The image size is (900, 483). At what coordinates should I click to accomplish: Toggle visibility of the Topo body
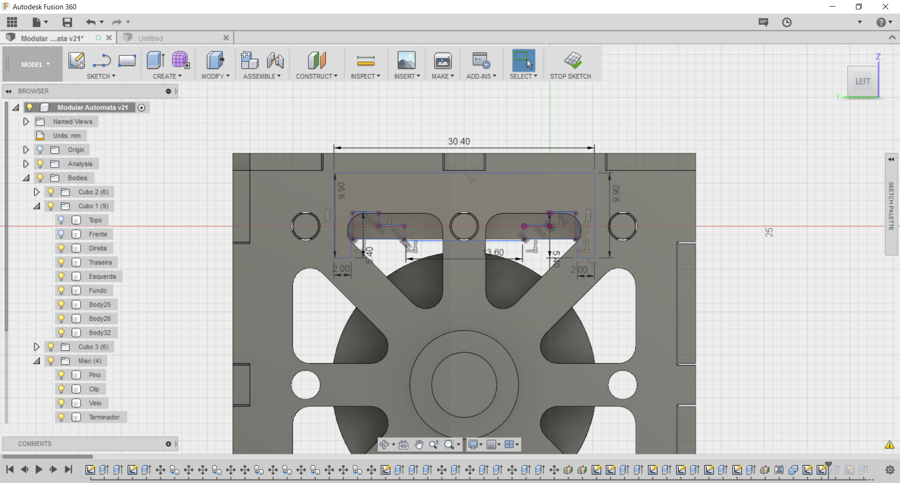(61, 220)
